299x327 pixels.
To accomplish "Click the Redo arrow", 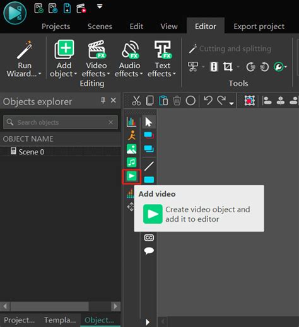I will tap(221, 100).
